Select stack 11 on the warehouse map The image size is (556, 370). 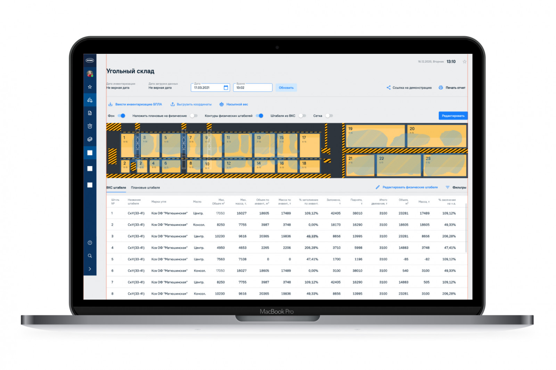point(238,145)
